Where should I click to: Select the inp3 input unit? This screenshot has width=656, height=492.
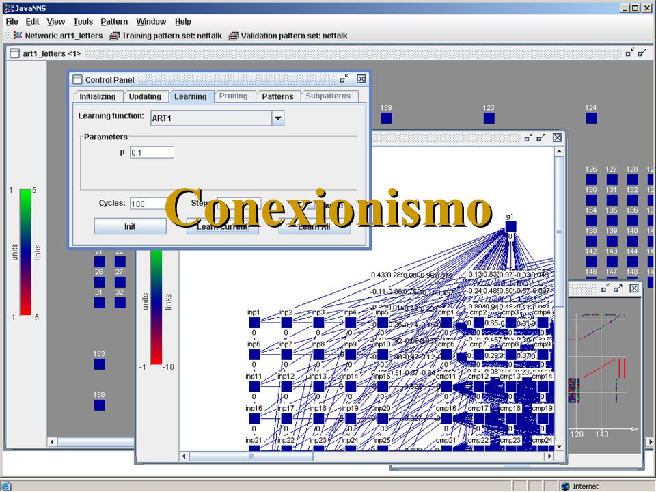(318, 323)
